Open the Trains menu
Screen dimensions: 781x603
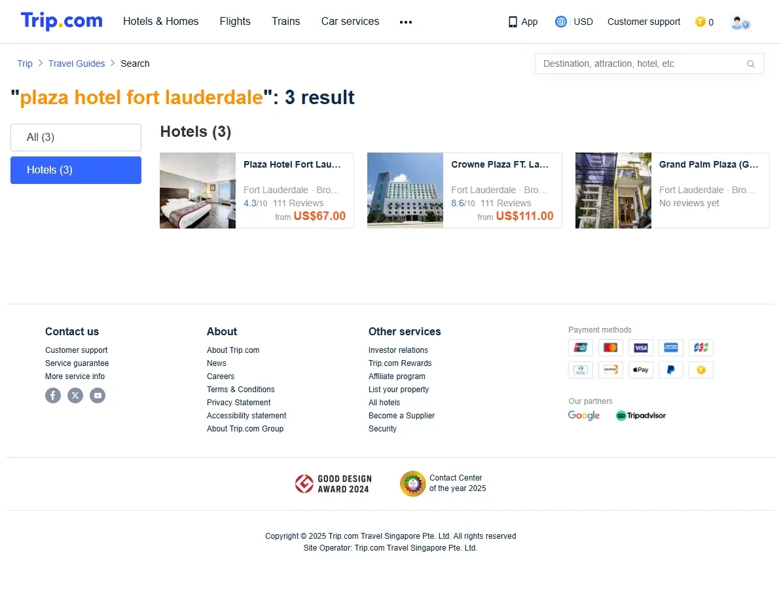(x=286, y=22)
